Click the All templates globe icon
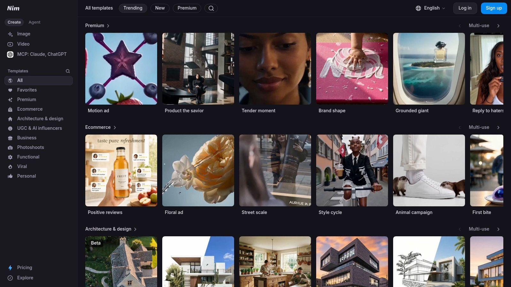This screenshot has width=511, height=287. [10, 81]
